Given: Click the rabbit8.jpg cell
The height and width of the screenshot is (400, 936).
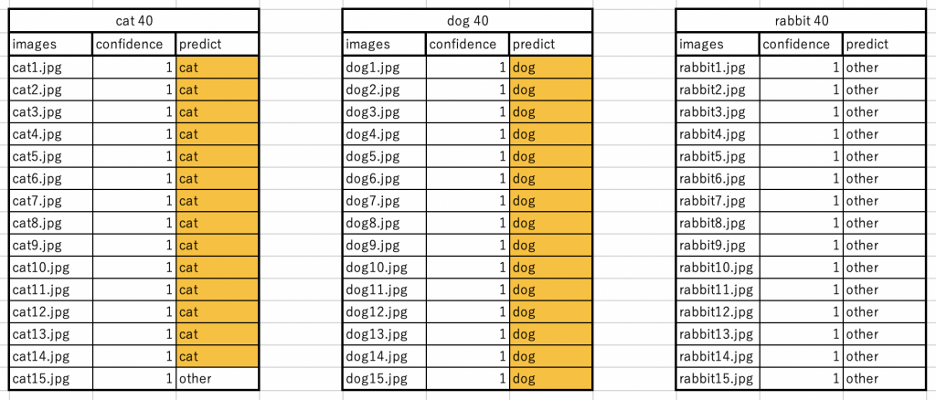Looking at the screenshot, I should 718,223.
